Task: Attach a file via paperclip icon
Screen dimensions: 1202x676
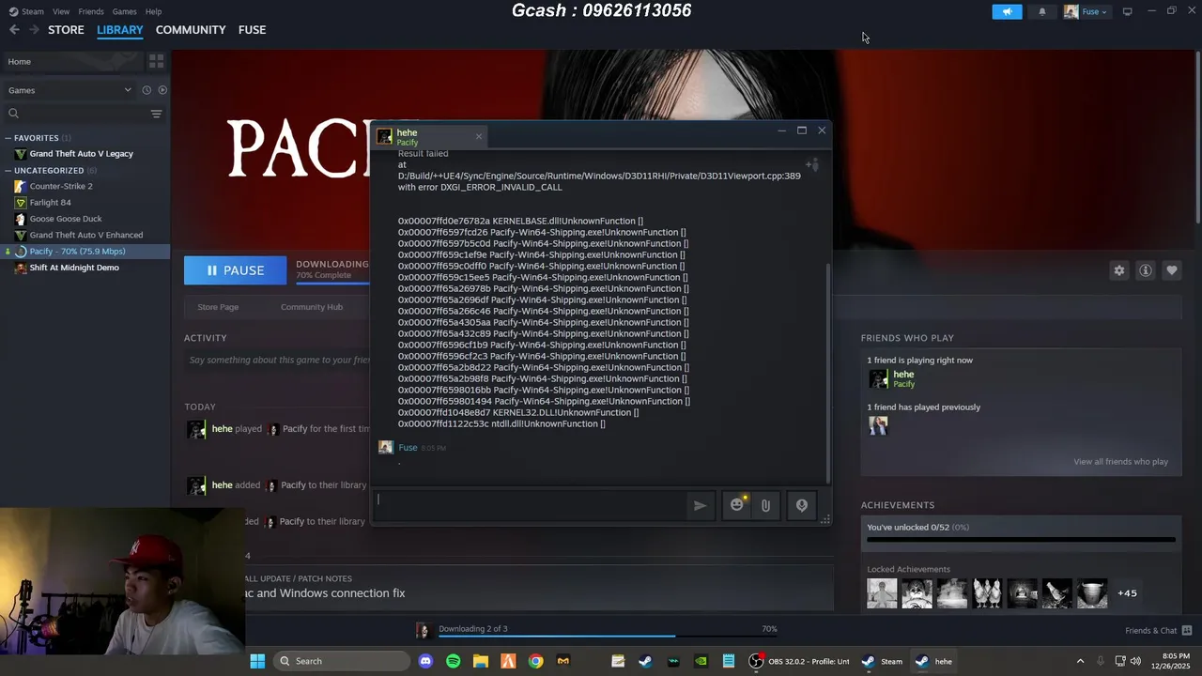Action: tap(765, 505)
